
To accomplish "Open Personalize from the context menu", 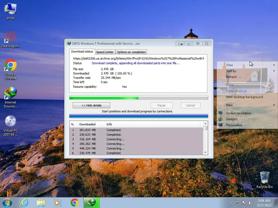I will tap(247, 125).
